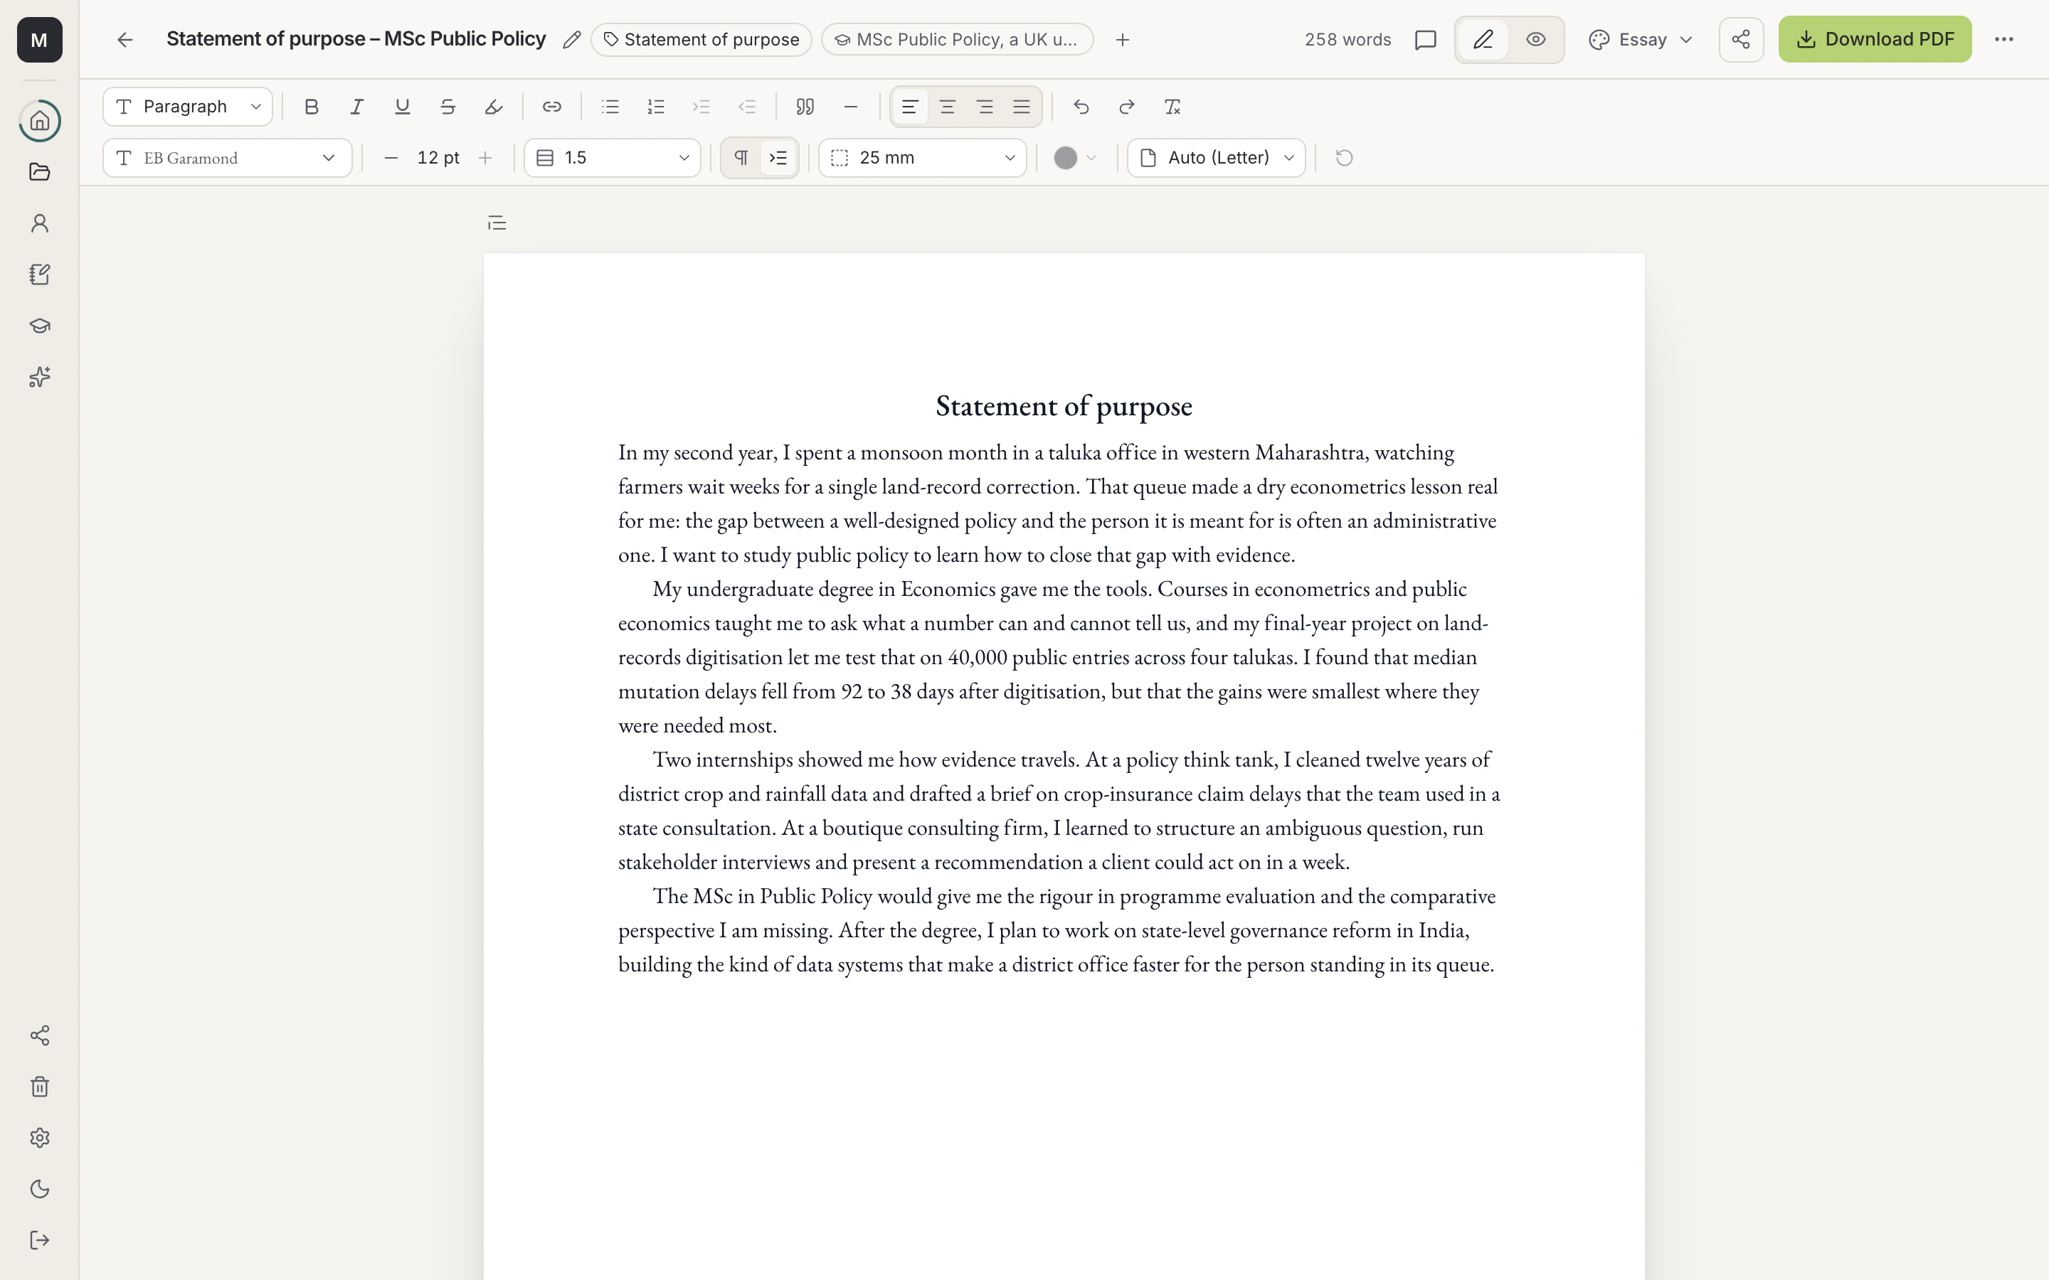Viewport: 2049px width, 1280px height.
Task: Click the Statement of purpose tag
Action: click(701, 40)
